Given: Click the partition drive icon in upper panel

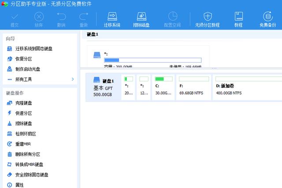Looking at the screenshot, I should click(x=97, y=55).
